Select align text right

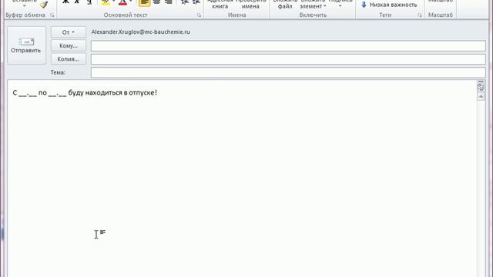click(169, 2)
